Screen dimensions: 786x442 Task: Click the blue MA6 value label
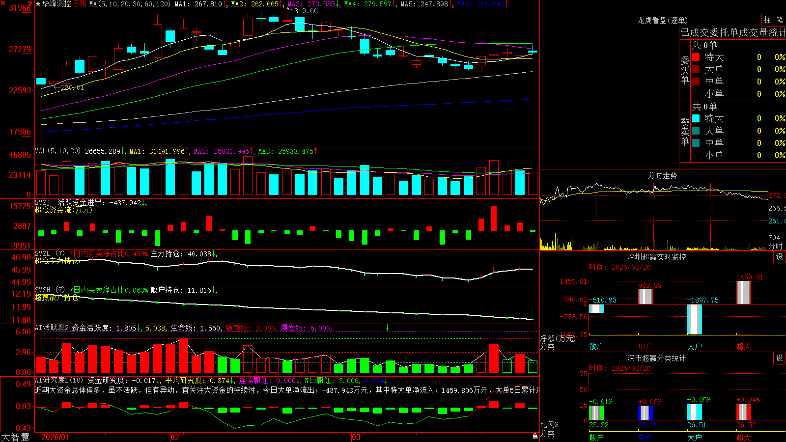[481, 4]
